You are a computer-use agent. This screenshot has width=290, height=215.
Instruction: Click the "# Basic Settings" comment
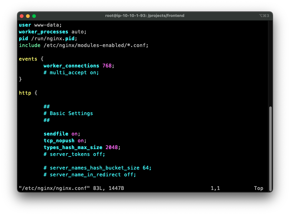click(68, 113)
